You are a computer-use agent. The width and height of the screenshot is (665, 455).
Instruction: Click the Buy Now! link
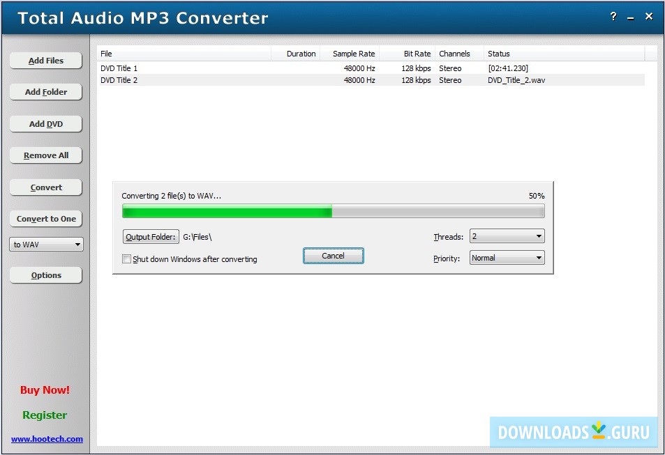pyautogui.click(x=44, y=390)
